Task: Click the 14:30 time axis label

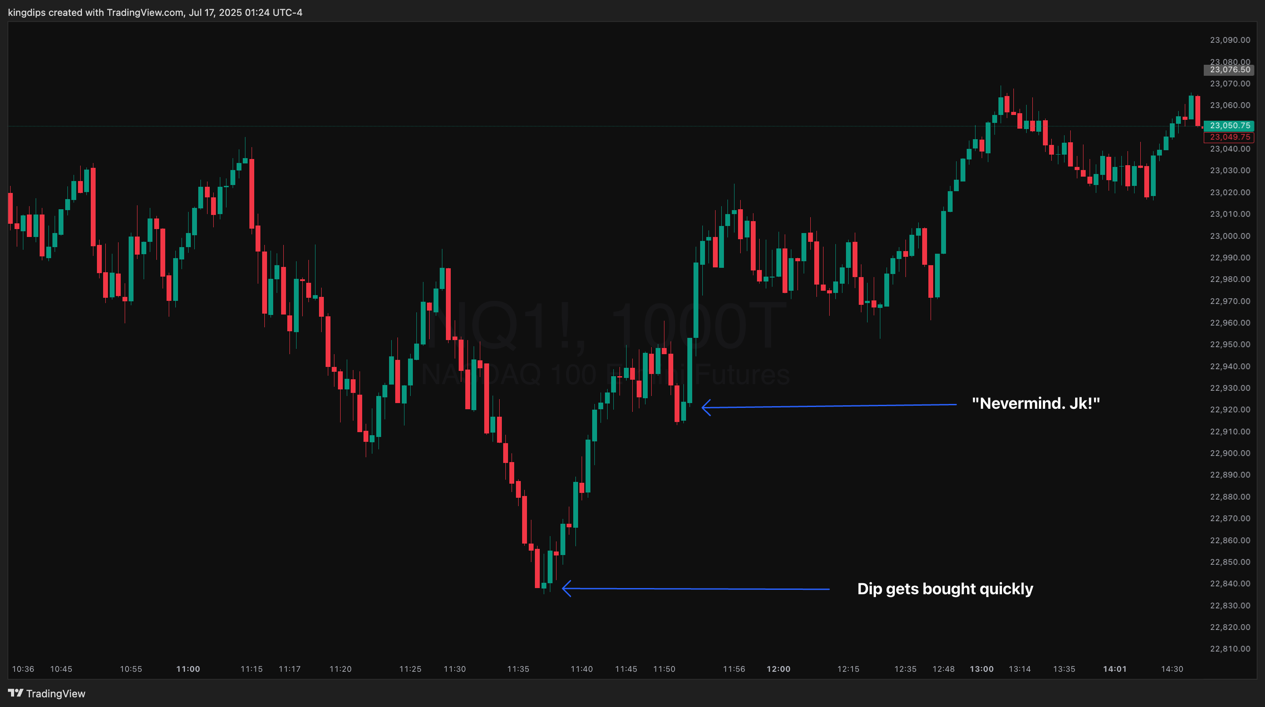Action: (1172, 669)
